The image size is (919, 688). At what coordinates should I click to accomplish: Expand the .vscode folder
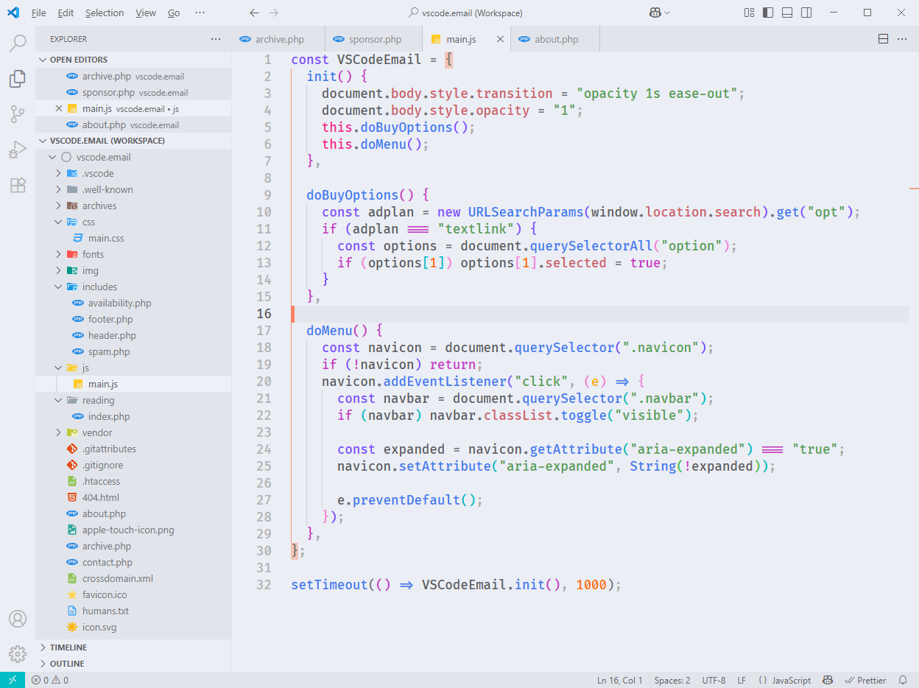click(x=58, y=172)
